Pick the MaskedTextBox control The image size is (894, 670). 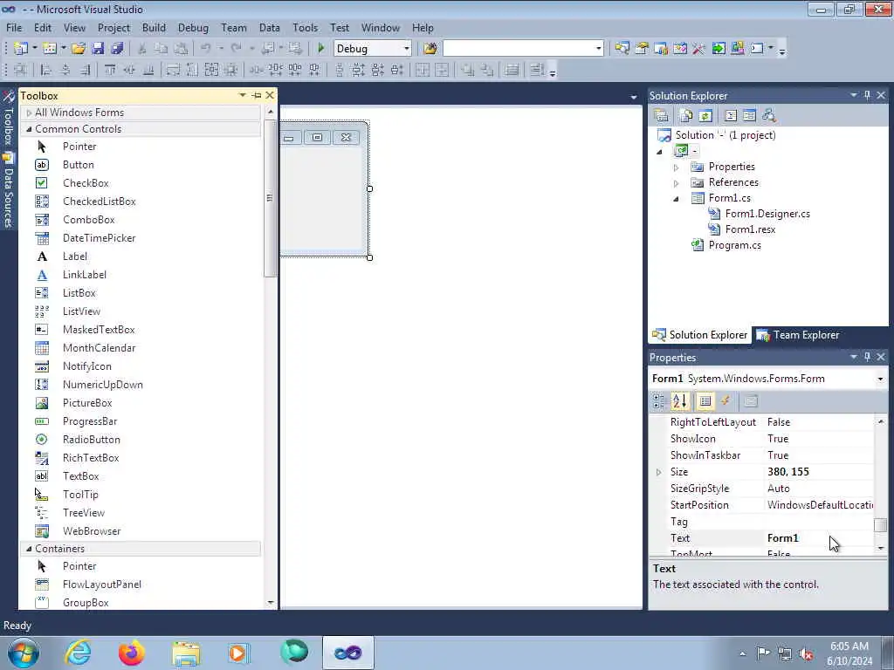99,329
